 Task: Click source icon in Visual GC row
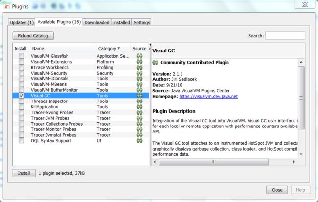pyautogui.click(x=139, y=96)
